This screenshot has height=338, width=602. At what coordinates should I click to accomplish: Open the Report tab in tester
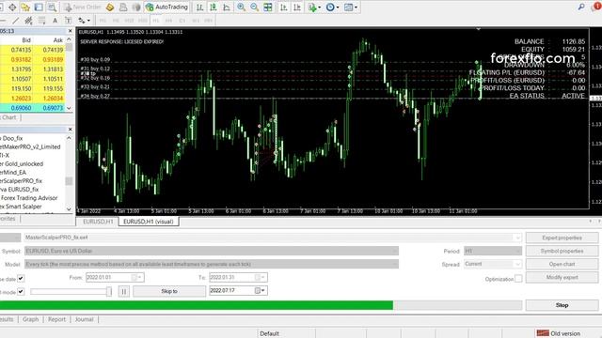(56, 319)
